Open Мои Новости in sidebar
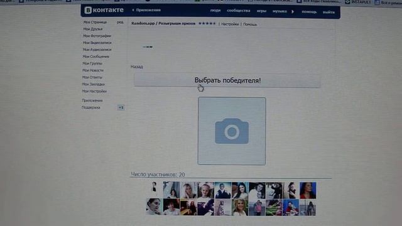The image size is (402, 226). [x=93, y=70]
